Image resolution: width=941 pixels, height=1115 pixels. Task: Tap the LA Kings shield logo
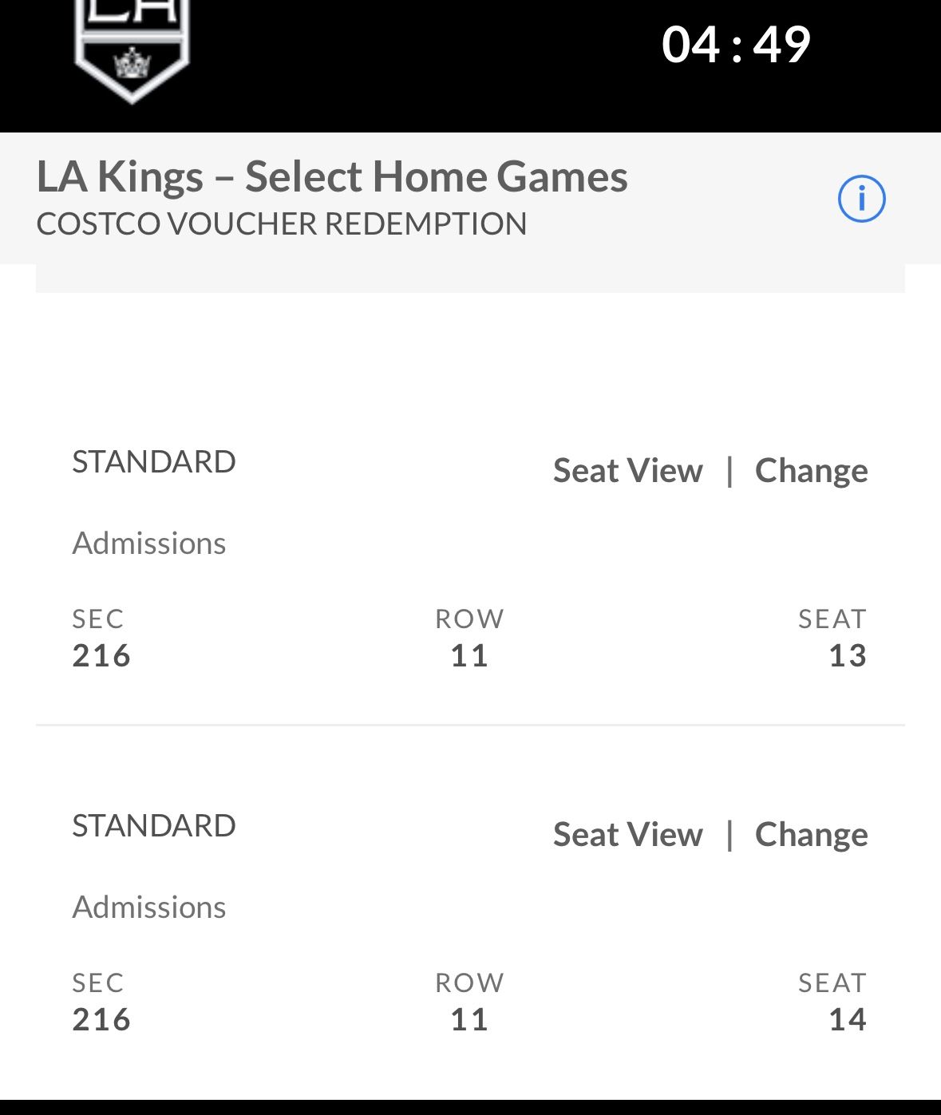click(x=132, y=49)
